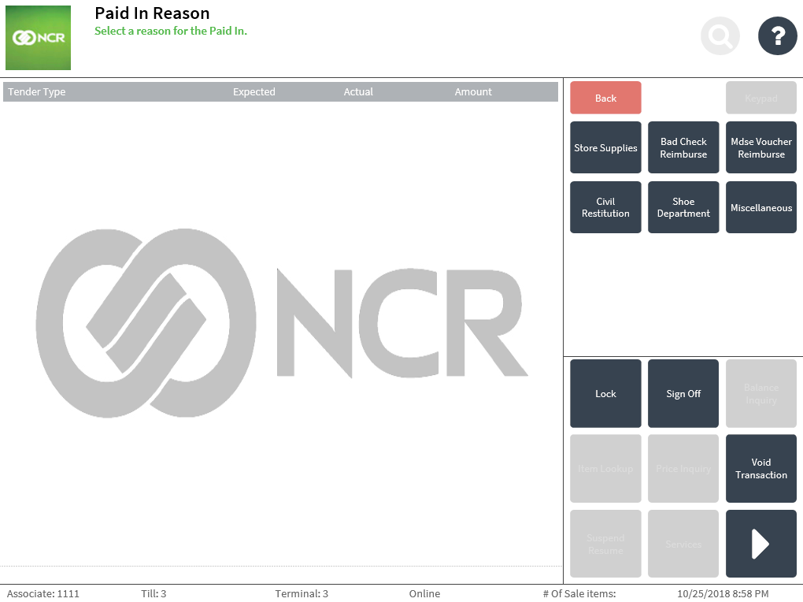Screen dimensions: 803x602
Task: Open the Keypad
Action: (x=760, y=98)
